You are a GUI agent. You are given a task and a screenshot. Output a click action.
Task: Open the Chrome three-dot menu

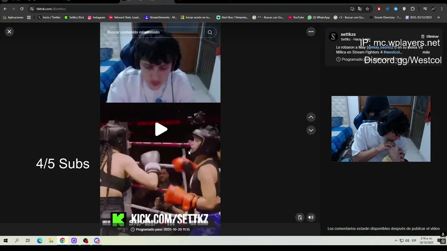pyautogui.click(x=442, y=9)
